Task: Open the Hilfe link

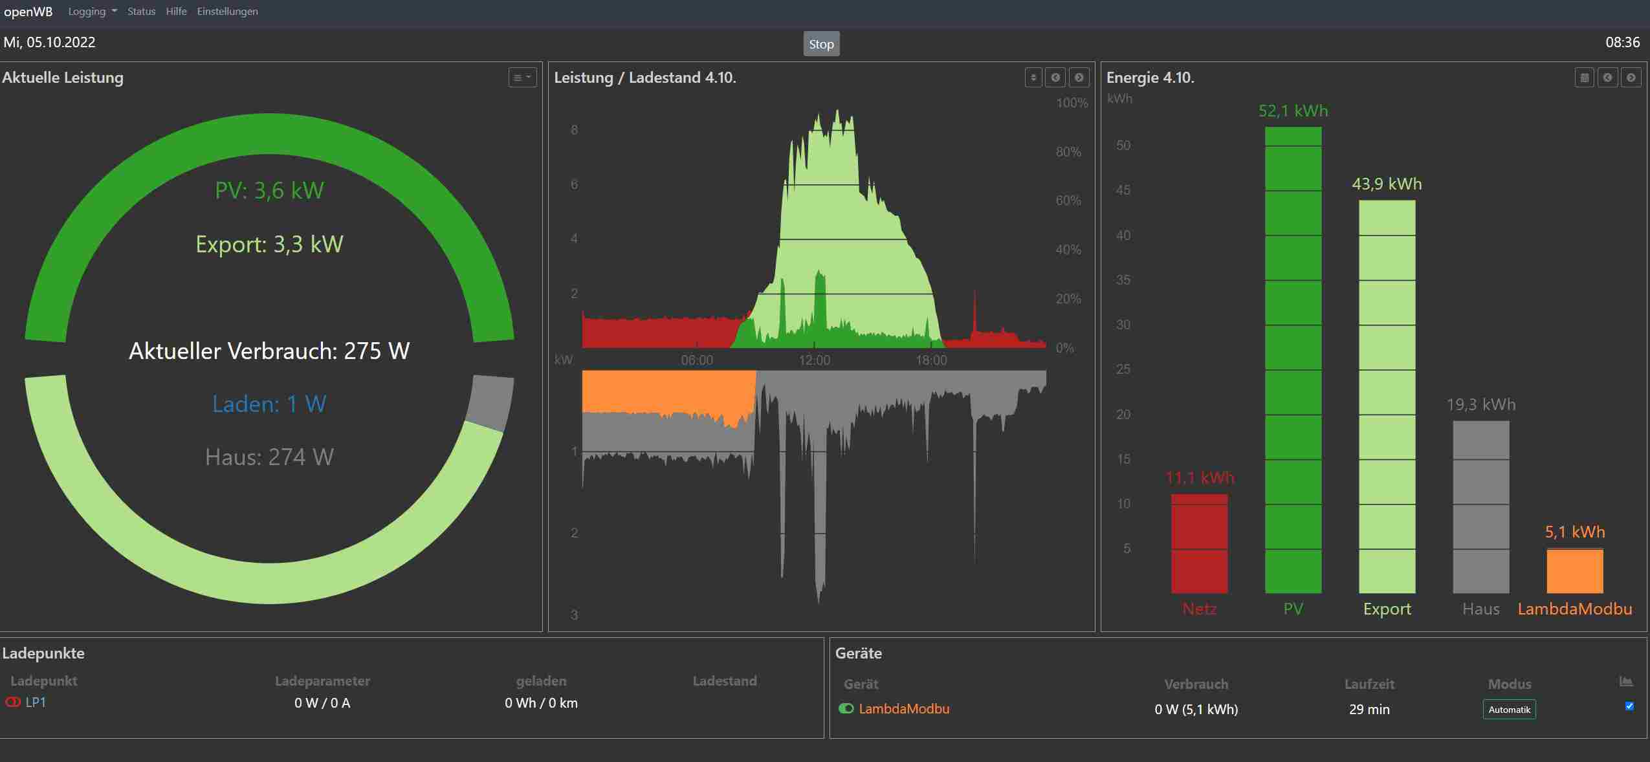Action: click(176, 11)
